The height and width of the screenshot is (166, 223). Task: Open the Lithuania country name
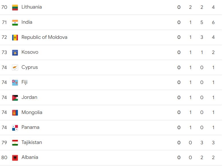[31, 7]
